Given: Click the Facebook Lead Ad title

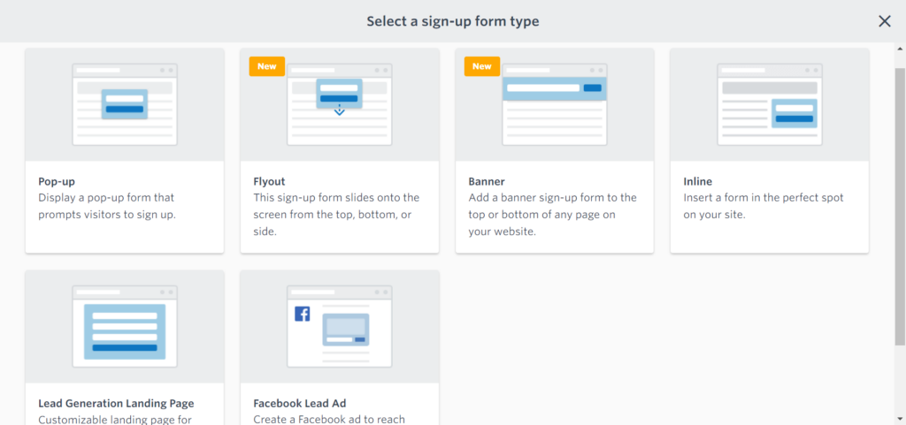Looking at the screenshot, I should click(300, 403).
